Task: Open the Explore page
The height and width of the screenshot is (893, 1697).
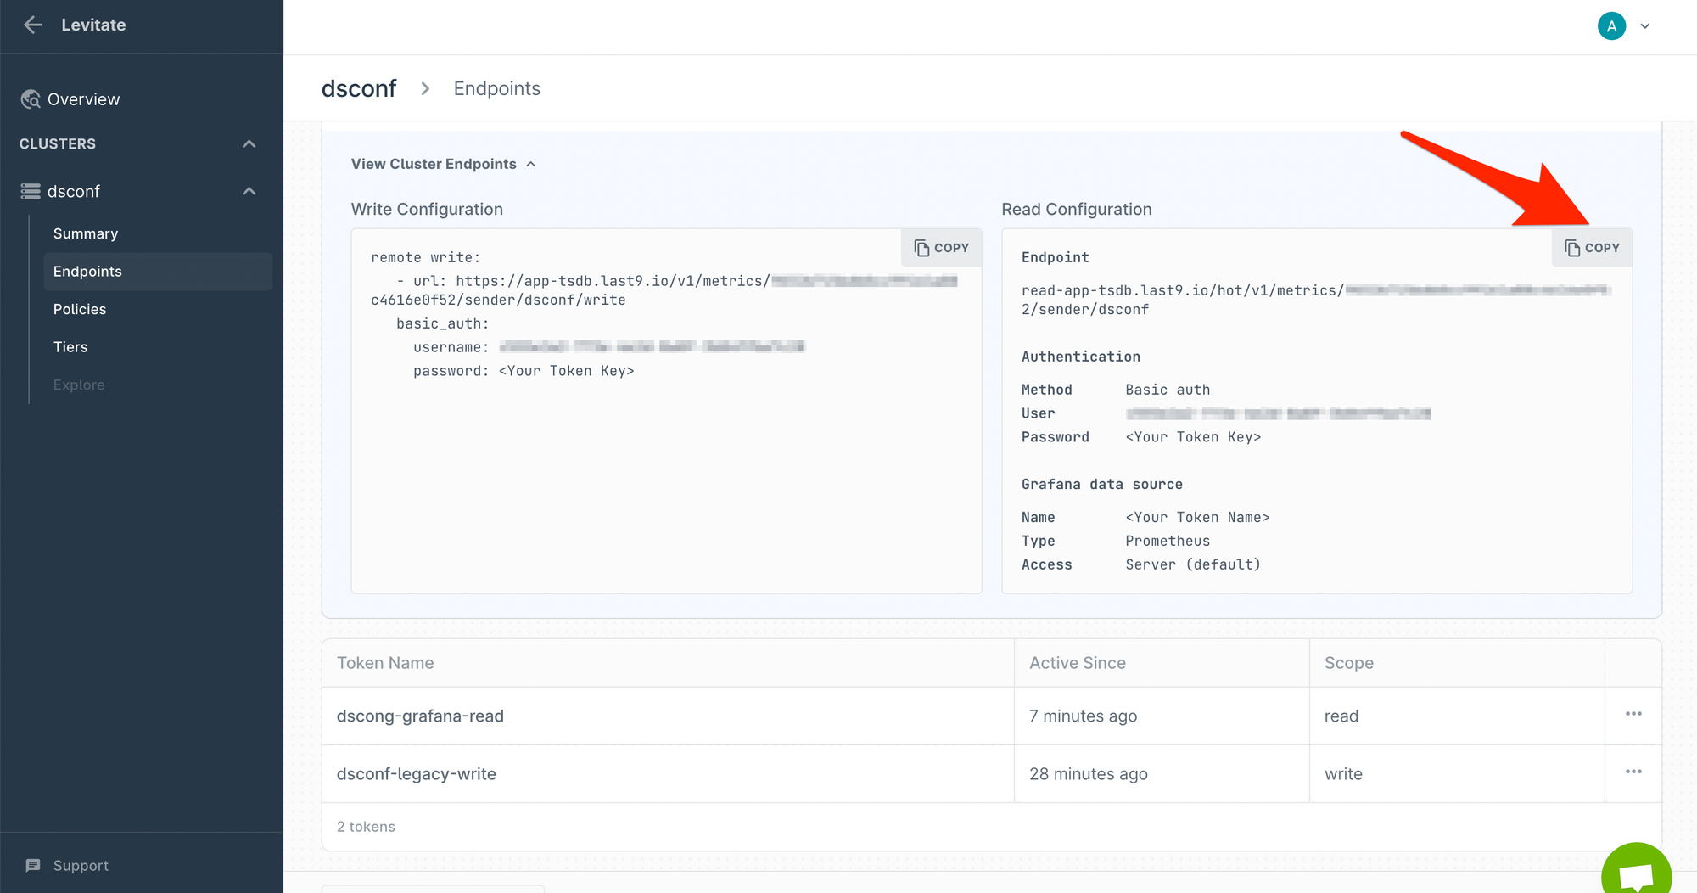Action: (79, 385)
